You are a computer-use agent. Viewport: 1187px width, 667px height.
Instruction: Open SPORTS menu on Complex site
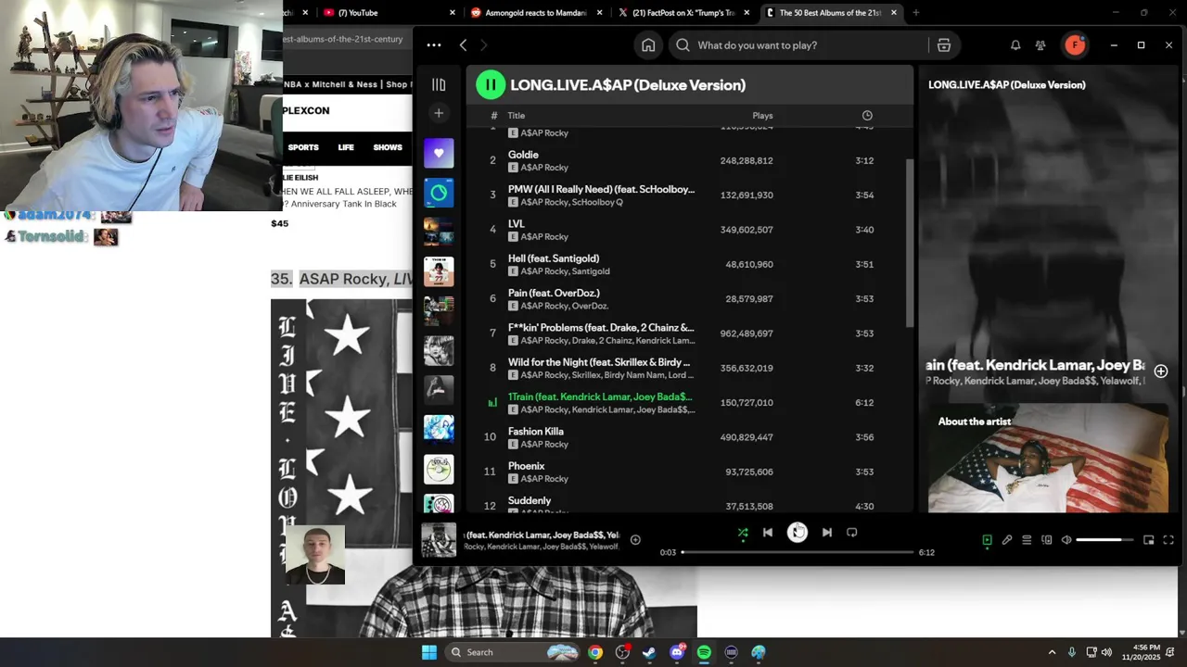[303, 147]
